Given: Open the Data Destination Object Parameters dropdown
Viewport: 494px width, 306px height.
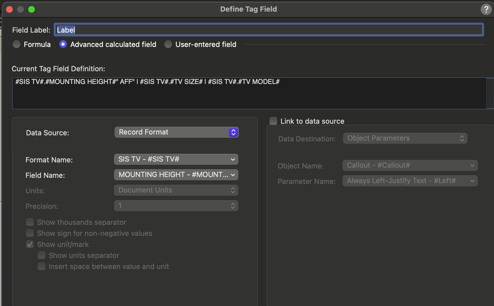Looking at the screenshot, I should coord(405,138).
